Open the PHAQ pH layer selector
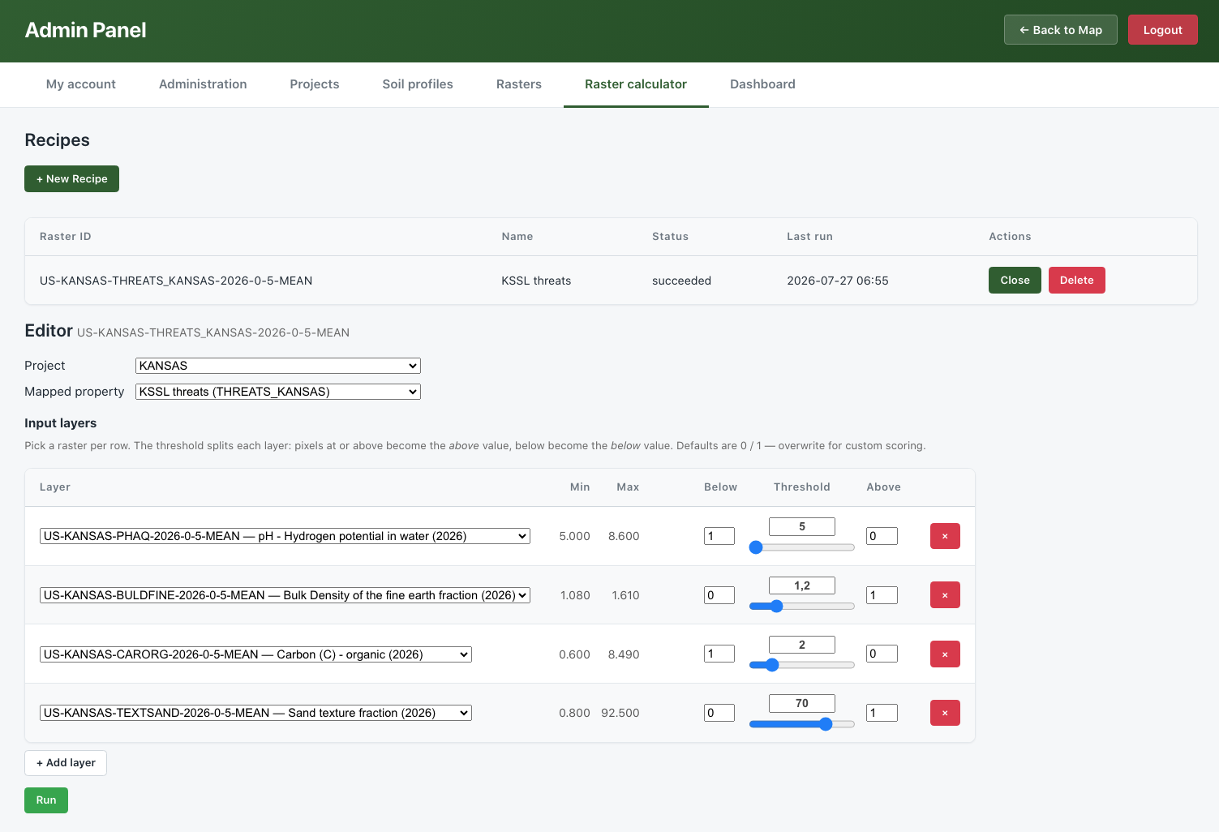 coord(285,536)
